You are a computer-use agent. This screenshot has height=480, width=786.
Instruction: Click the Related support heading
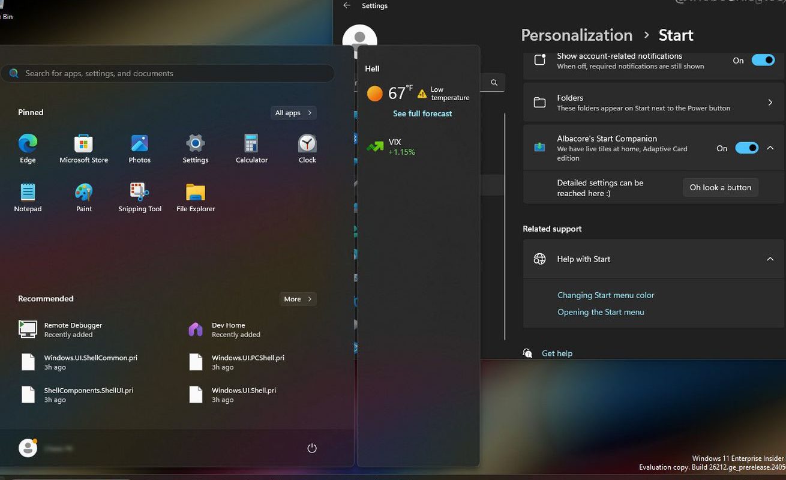coord(552,229)
